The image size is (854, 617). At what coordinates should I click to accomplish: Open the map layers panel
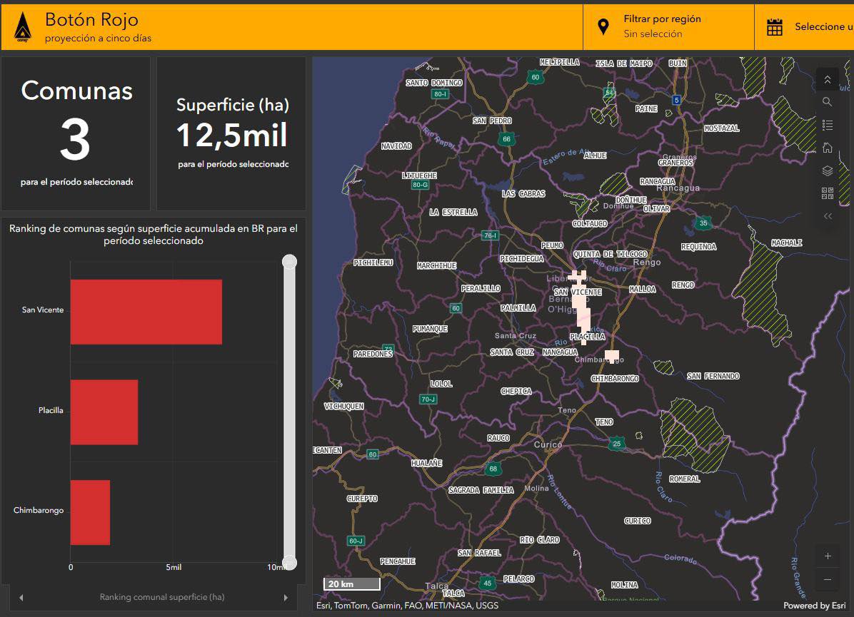click(828, 170)
